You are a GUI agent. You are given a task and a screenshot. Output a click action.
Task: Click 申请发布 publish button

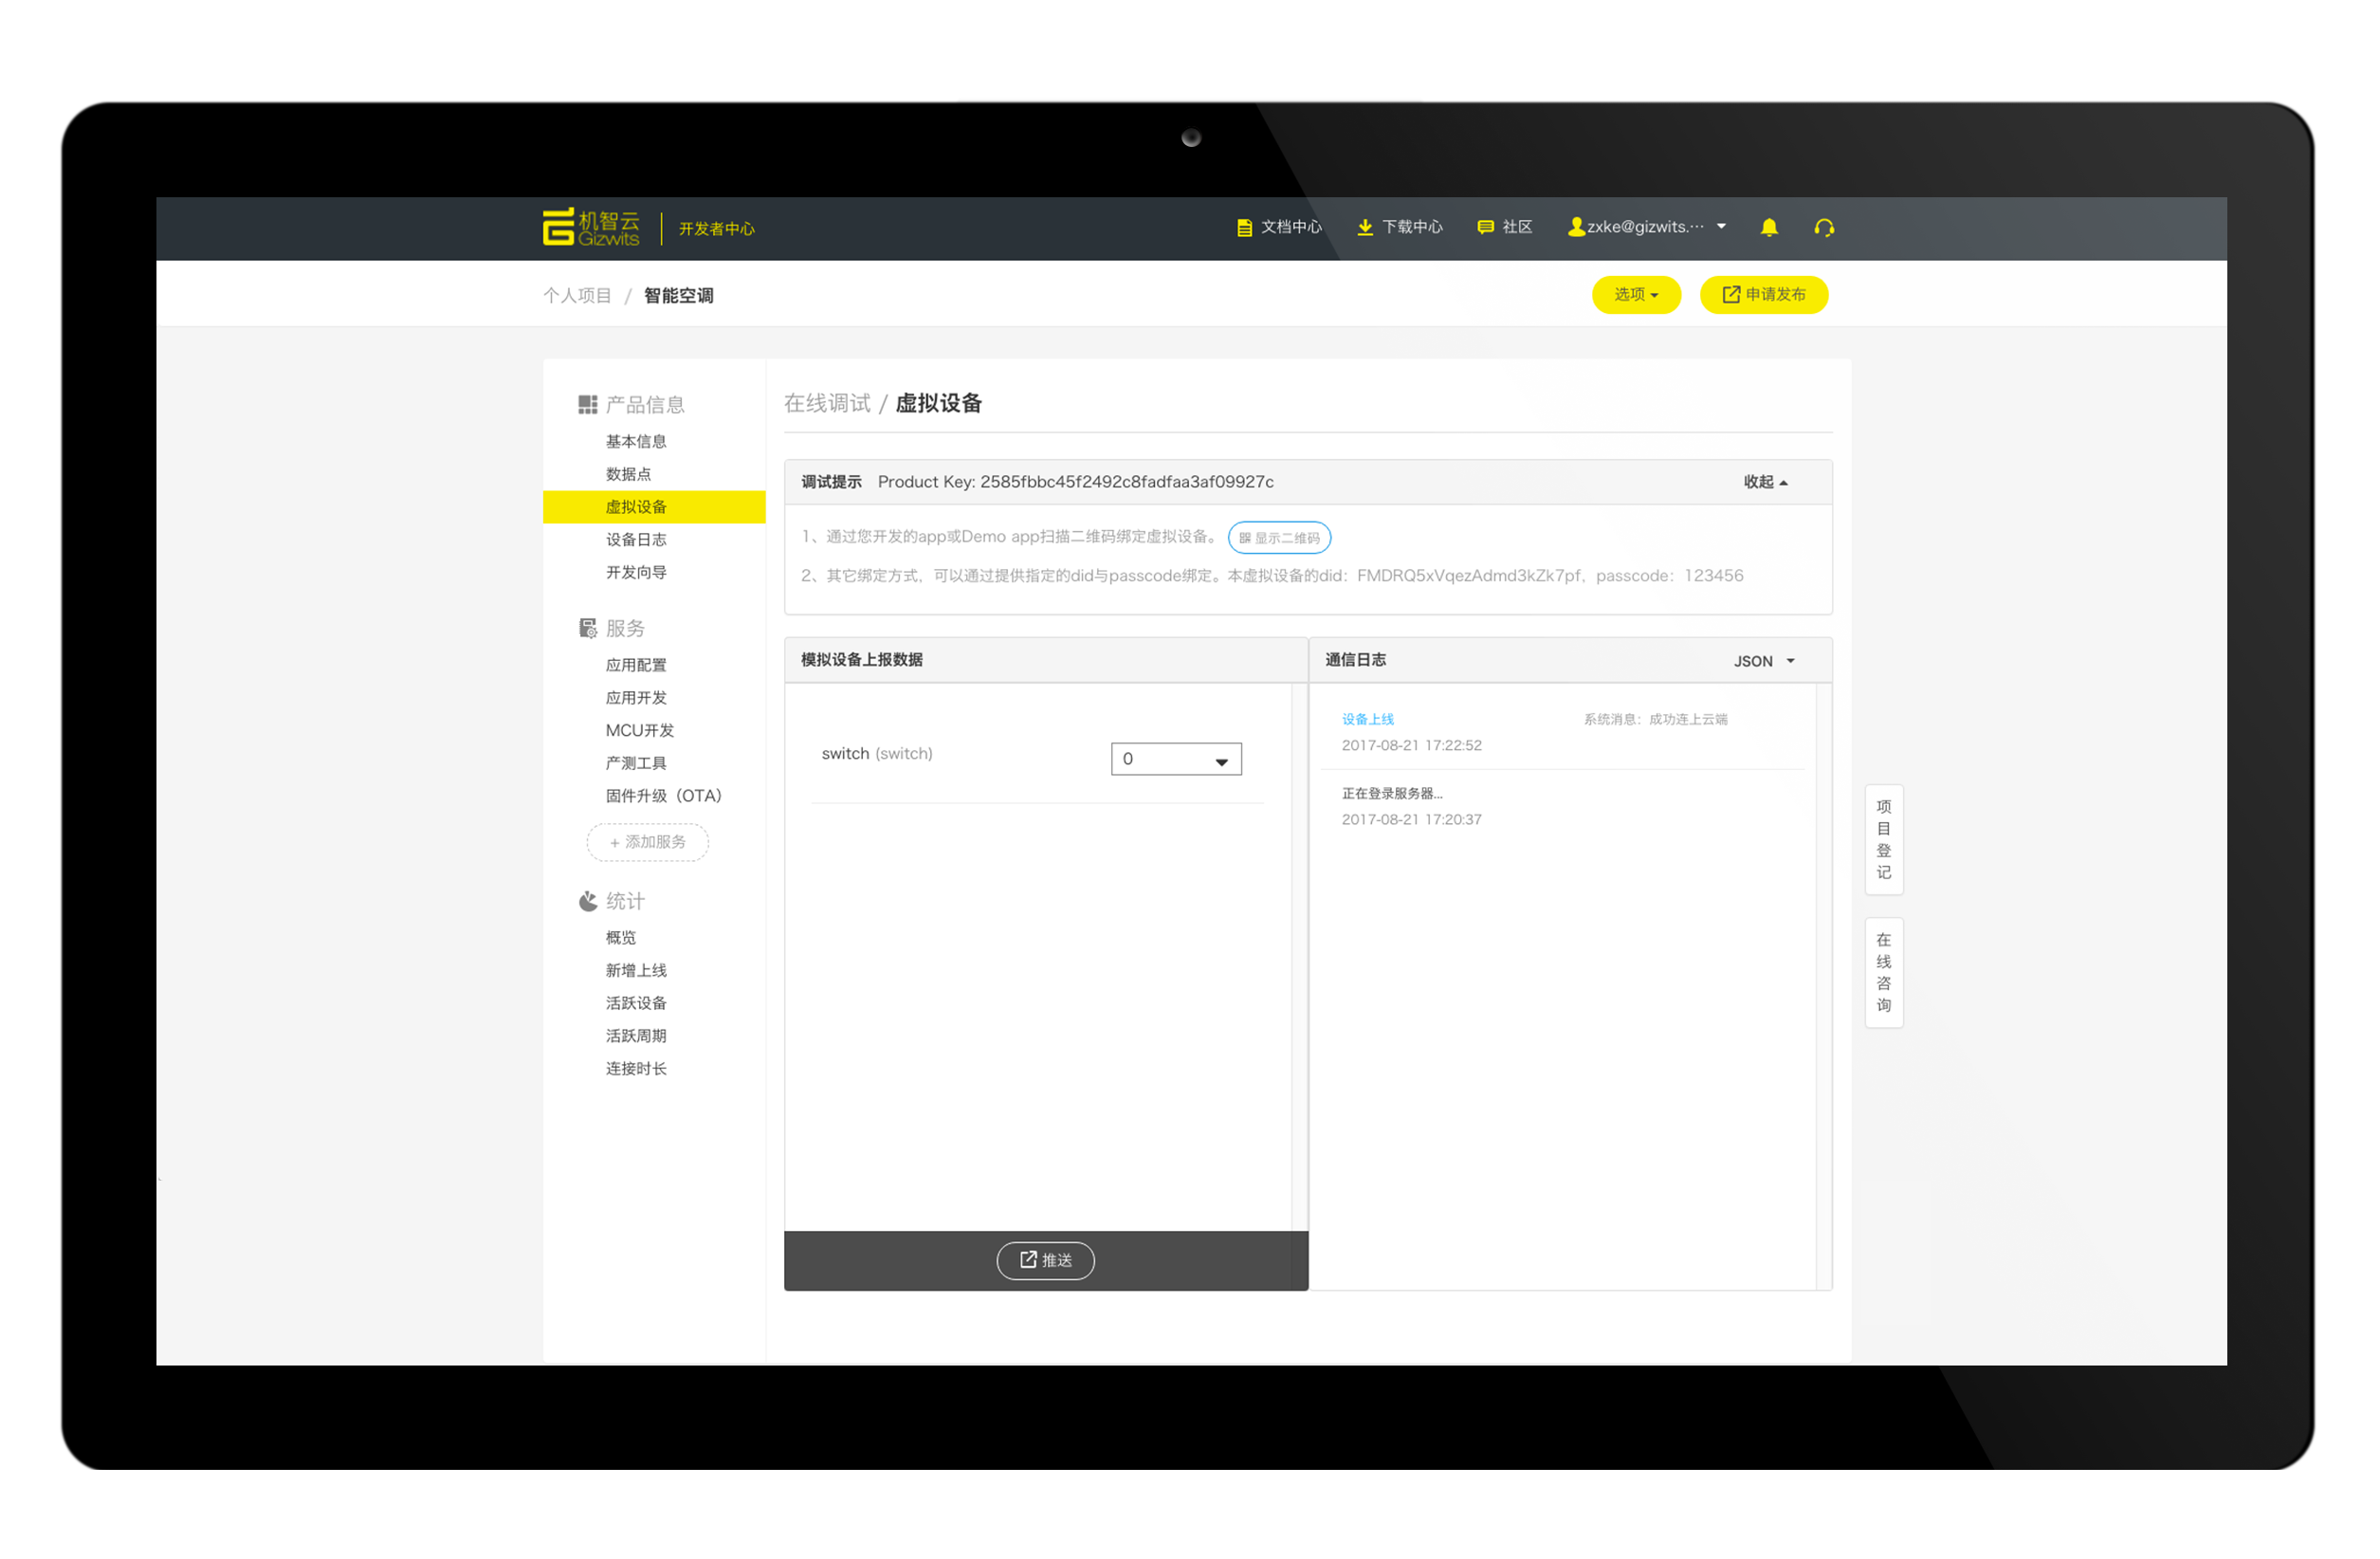tap(1763, 294)
